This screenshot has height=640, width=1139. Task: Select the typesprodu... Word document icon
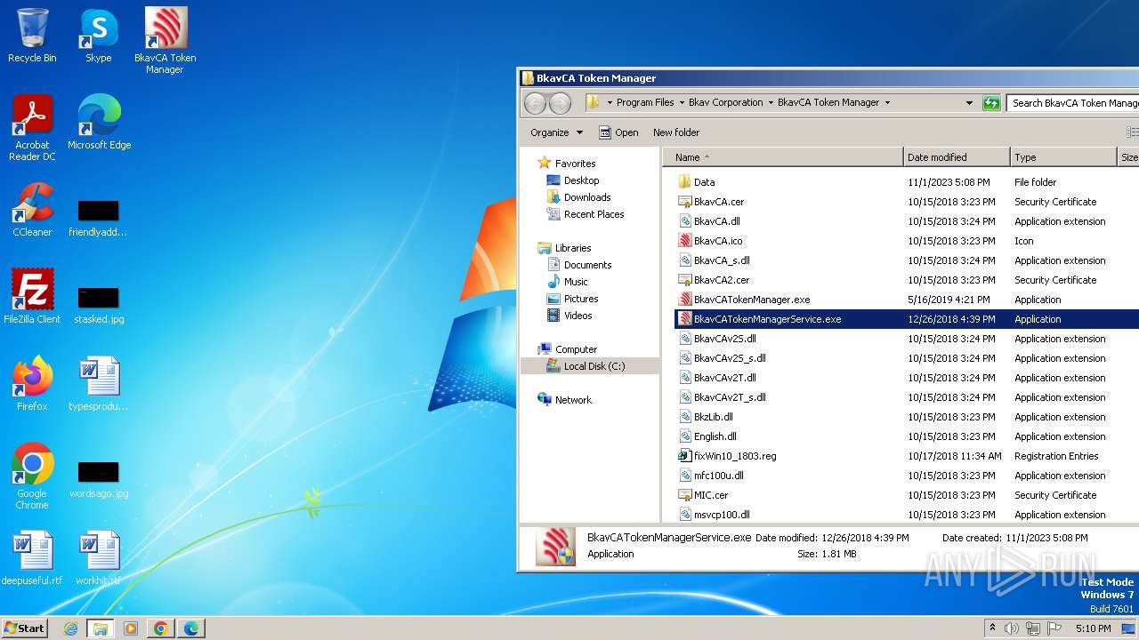point(99,383)
